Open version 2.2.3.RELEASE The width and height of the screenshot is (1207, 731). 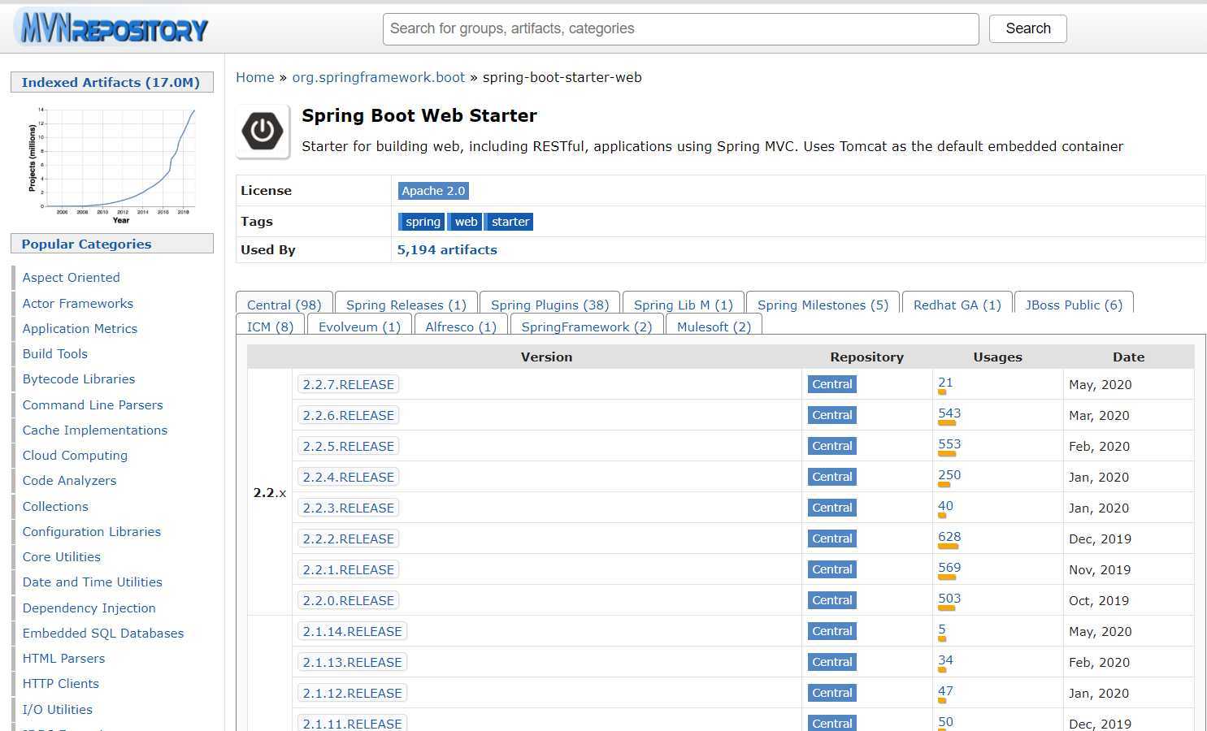pyautogui.click(x=348, y=508)
